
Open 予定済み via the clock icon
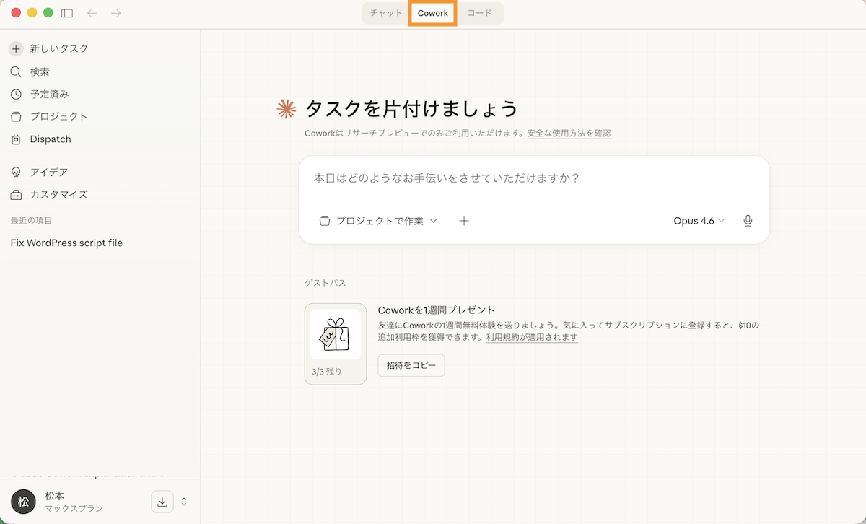16,95
